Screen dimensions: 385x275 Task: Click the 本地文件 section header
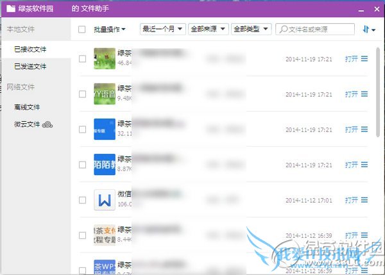21,29
